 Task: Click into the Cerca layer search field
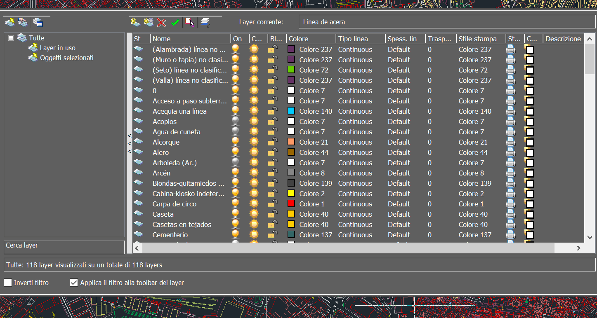pyautogui.click(x=64, y=247)
